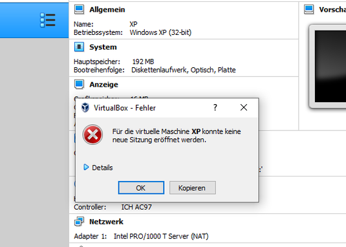Select the Name value 'XP'
The image size is (346, 247).
(133, 24)
